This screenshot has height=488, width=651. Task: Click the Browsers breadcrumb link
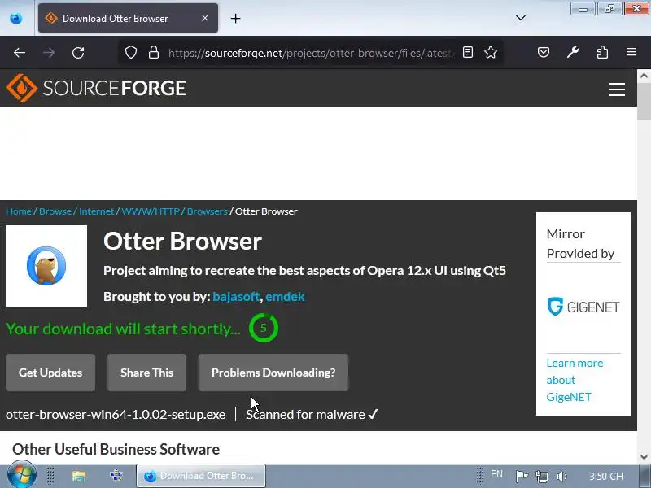coord(208,211)
